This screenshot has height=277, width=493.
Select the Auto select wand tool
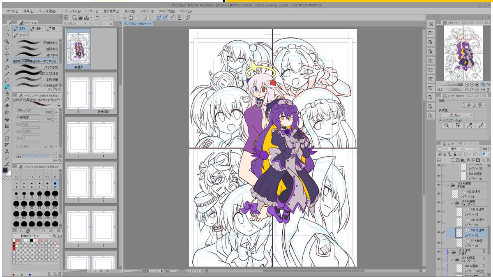(7, 60)
